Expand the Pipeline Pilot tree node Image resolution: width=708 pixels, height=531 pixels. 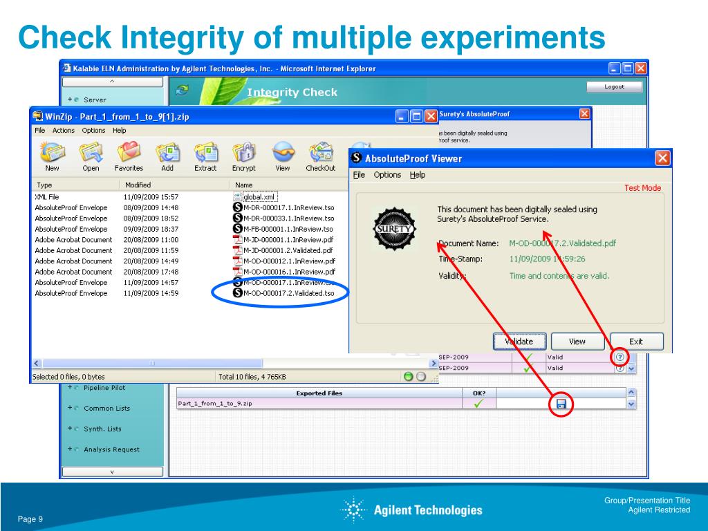coord(70,387)
